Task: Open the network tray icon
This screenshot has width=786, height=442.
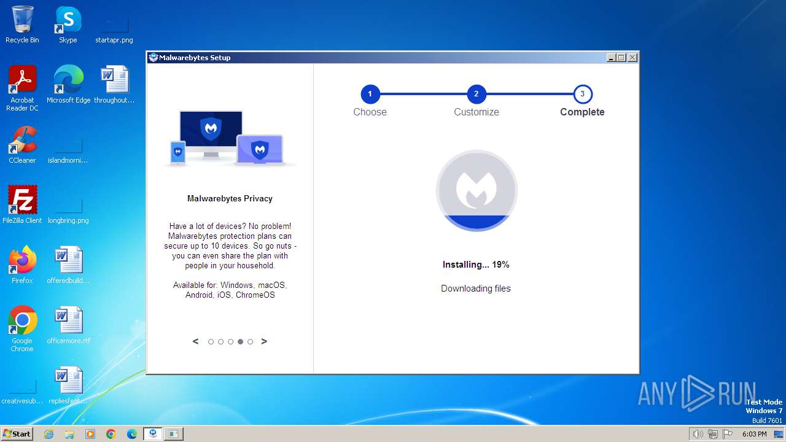Action: coord(713,434)
